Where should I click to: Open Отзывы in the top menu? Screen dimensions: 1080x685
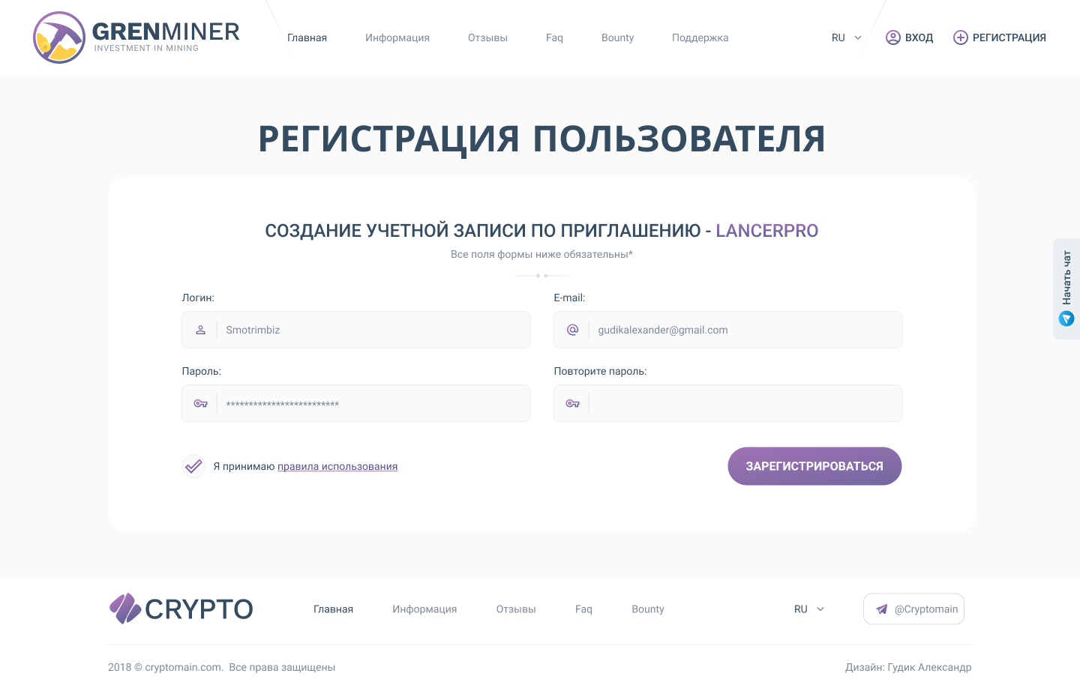[x=487, y=37]
